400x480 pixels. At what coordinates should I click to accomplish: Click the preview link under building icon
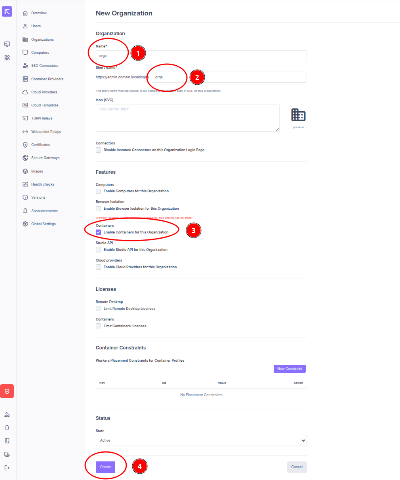[298, 127]
